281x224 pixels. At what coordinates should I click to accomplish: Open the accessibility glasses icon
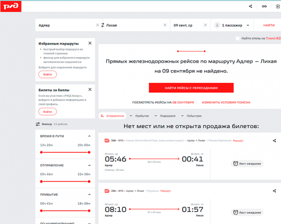264,7
